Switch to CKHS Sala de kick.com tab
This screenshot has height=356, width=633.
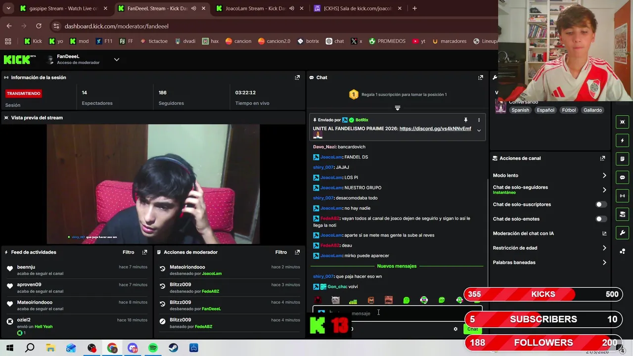pyautogui.click(x=357, y=8)
